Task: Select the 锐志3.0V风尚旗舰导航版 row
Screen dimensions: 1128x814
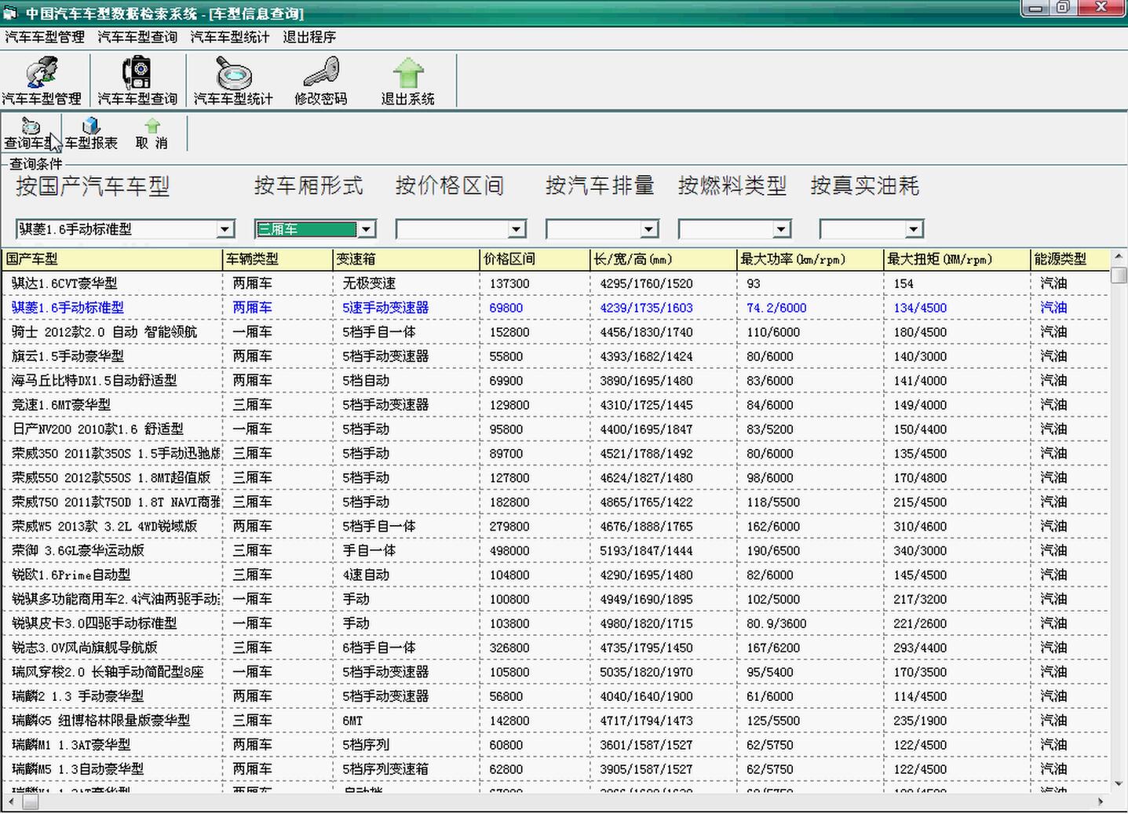Action: (x=557, y=648)
